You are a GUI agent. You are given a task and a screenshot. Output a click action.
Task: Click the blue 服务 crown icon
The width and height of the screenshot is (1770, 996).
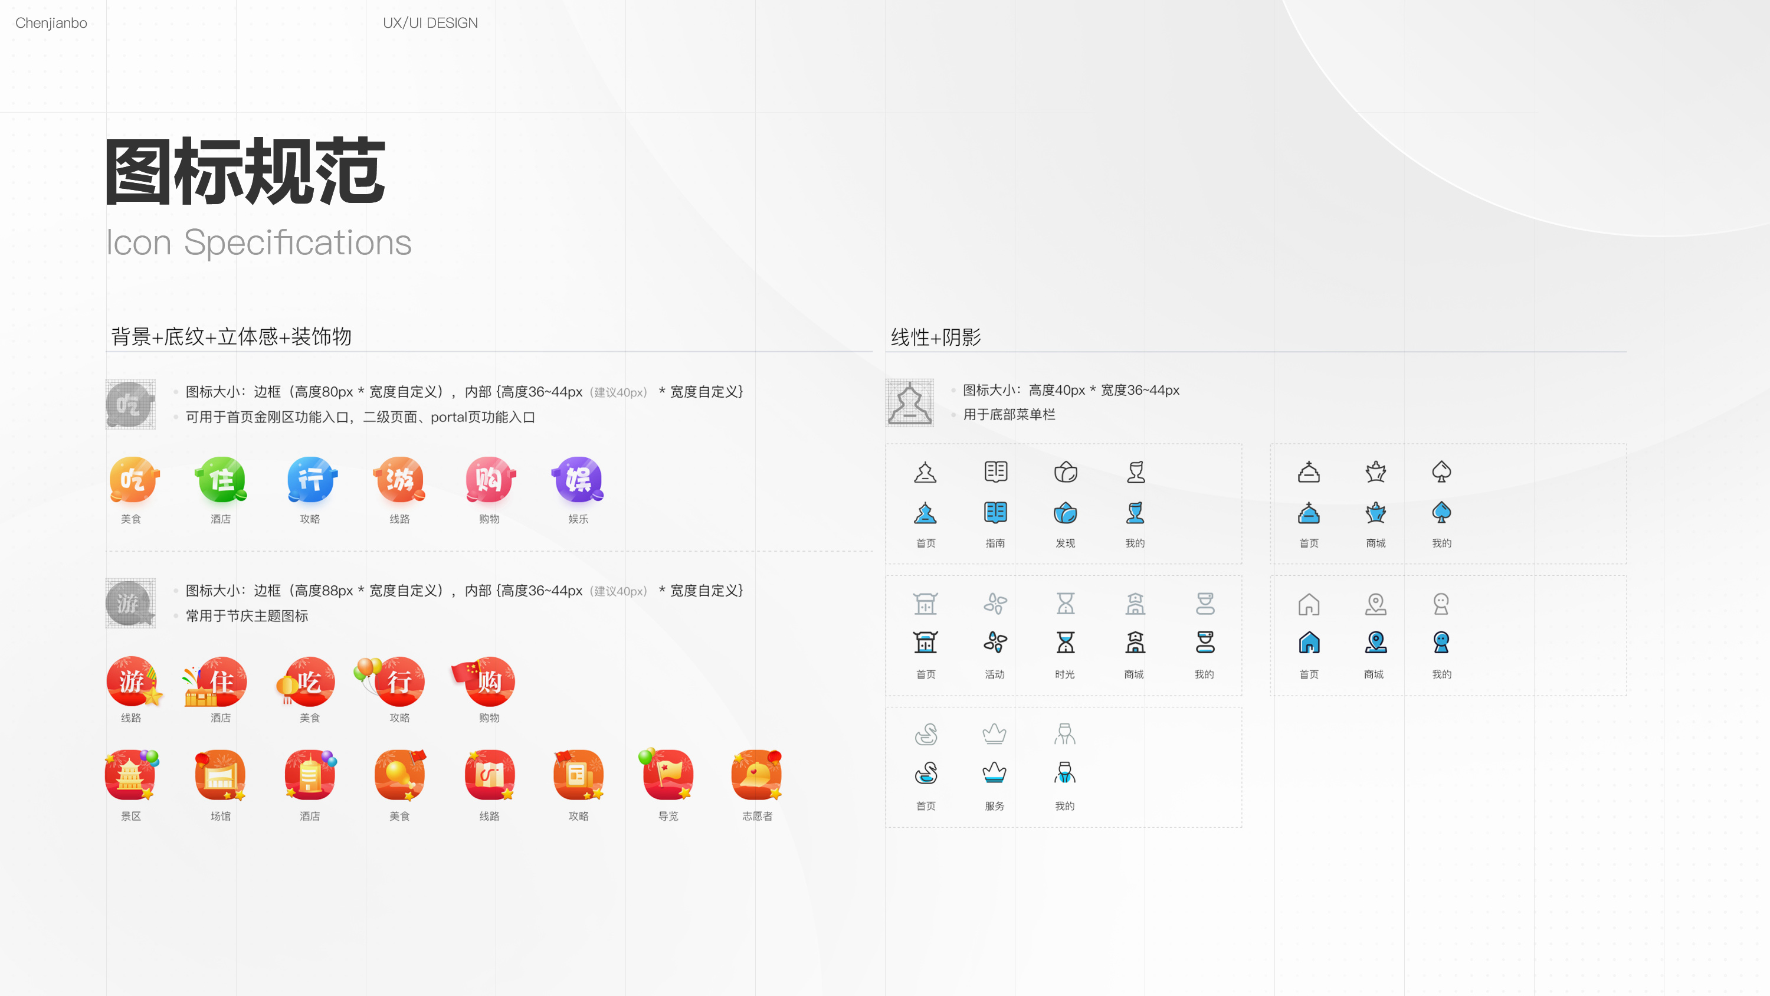994,774
